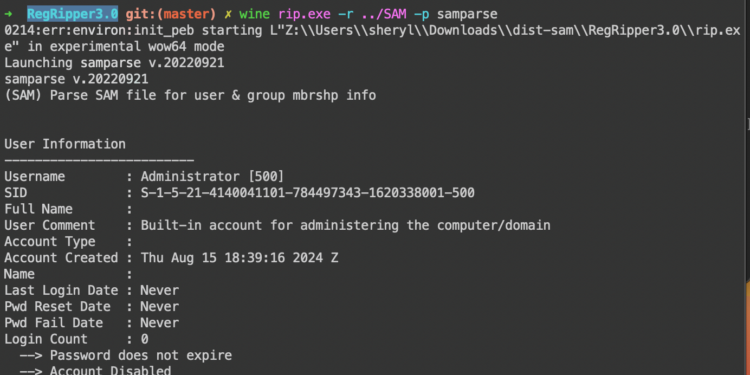Click the git:(master) branch indicator
Image resolution: width=750 pixels, height=375 pixels.
(x=171, y=14)
